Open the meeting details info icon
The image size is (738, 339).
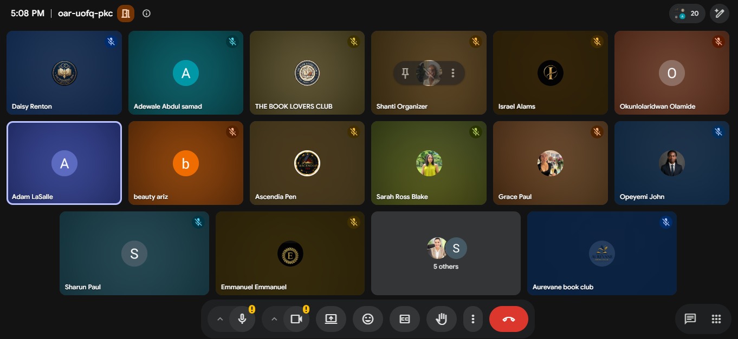click(x=146, y=14)
